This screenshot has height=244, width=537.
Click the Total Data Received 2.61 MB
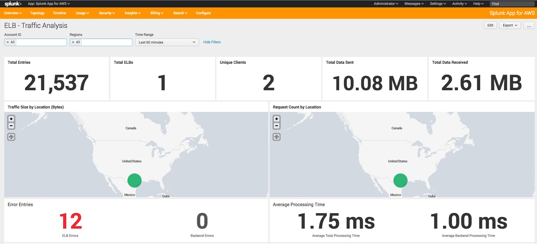pyautogui.click(x=481, y=83)
